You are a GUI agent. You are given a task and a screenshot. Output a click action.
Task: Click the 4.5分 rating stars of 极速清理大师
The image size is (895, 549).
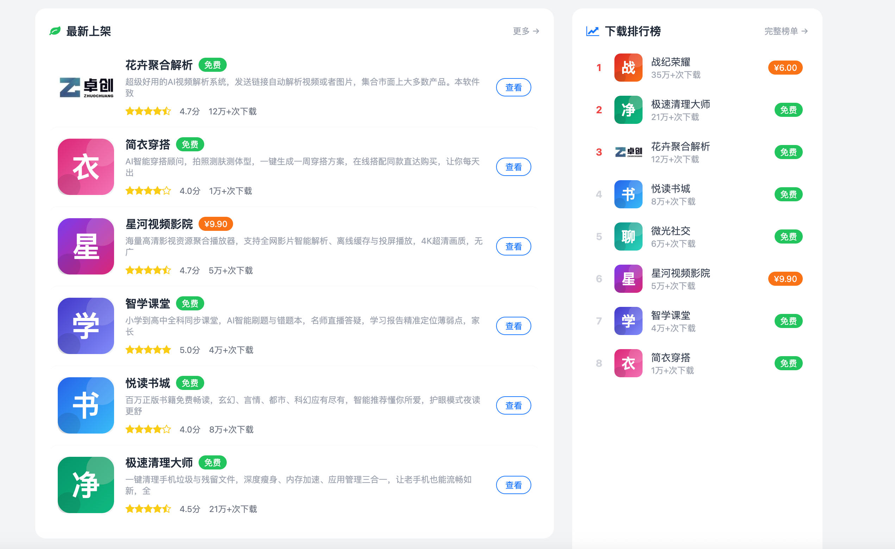tap(148, 509)
